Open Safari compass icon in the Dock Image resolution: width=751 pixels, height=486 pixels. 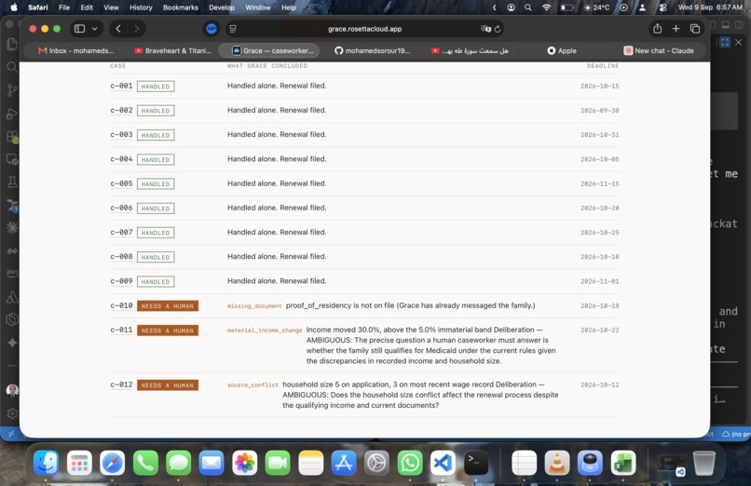click(112, 463)
